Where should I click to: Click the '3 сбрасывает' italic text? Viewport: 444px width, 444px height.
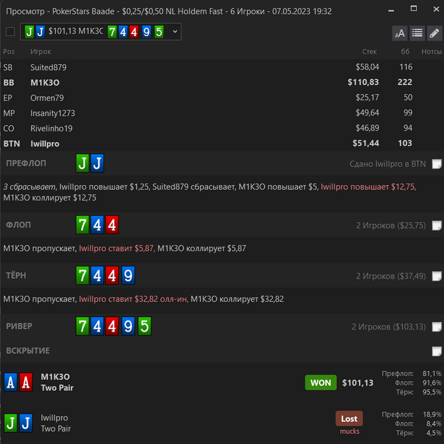[x=29, y=187]
